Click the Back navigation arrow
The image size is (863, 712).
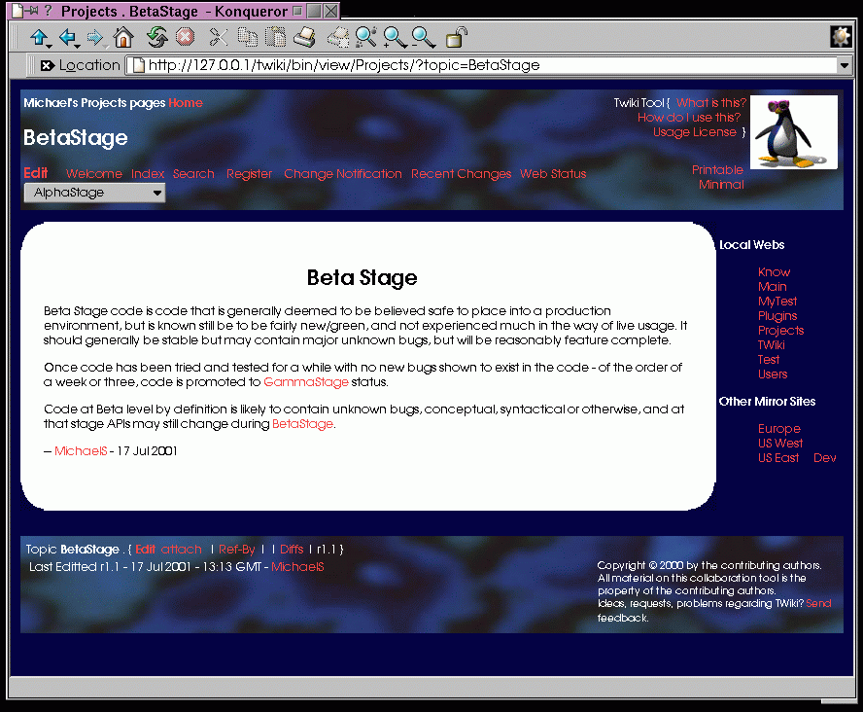66,38
